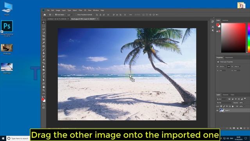
Task: Select the Frame tool
Action: [x=43, y=39]
